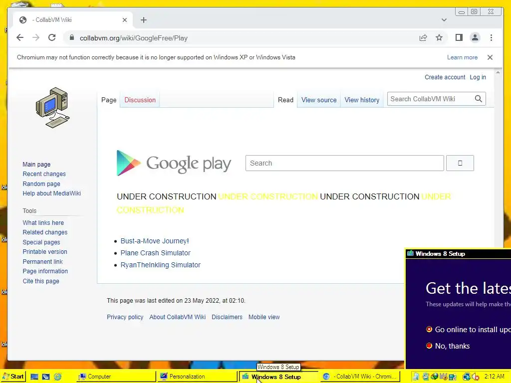Viewport: 511px width, 383px height.
Task: Click the Google Play logo
Action: click(x=174, y=163)
